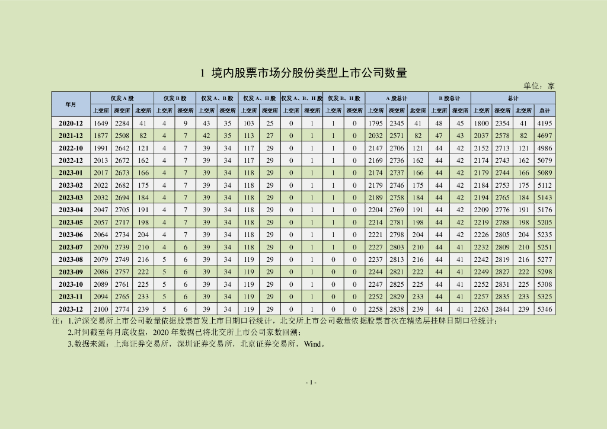The image size is (607, 429).
Task: Click row label "2023-09"
Action: tap(71, 272)
